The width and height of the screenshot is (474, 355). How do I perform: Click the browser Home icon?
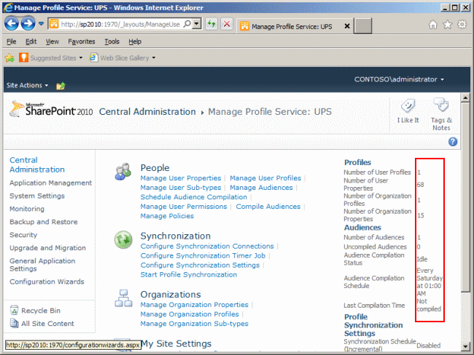(433, 25)
